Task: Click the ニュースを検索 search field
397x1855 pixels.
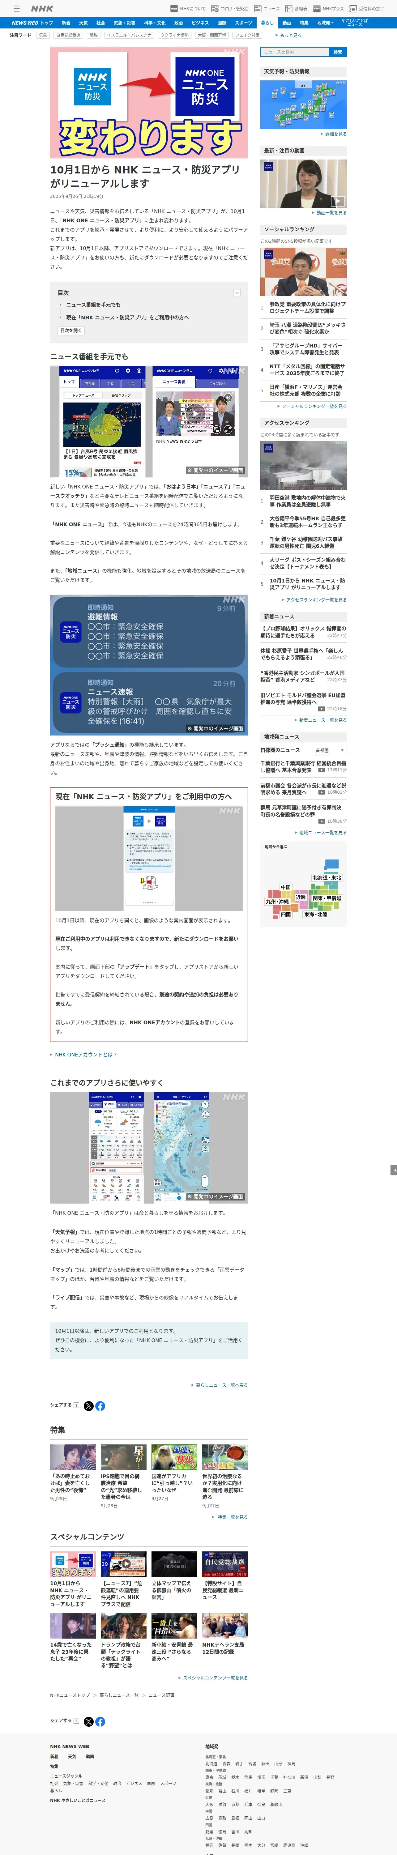Action: (294, 52)
